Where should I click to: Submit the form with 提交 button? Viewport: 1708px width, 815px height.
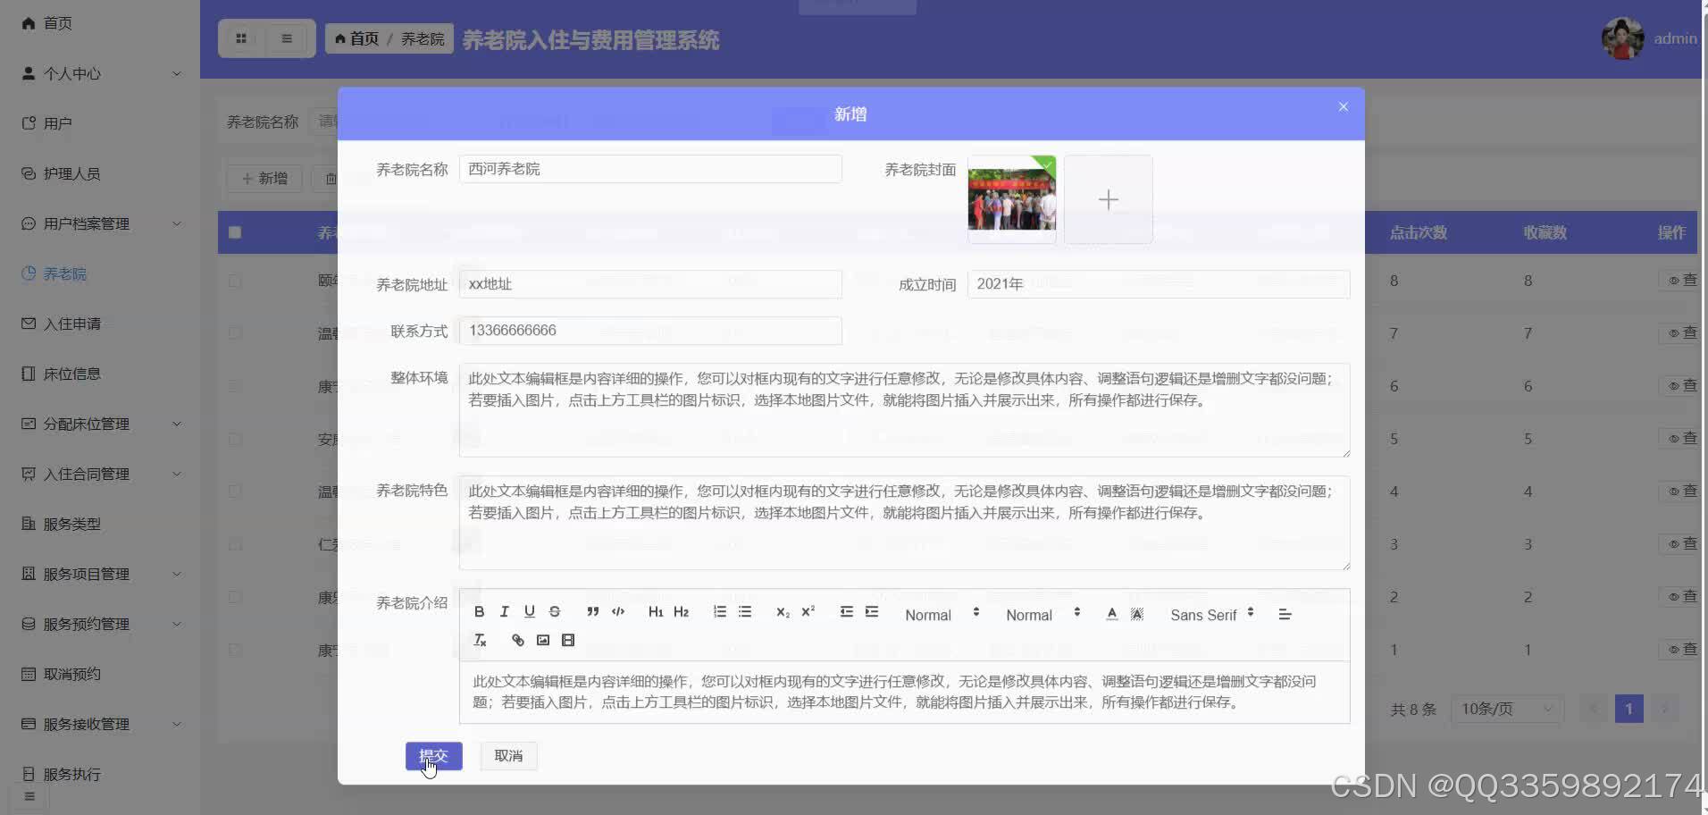[x=433, y=756]
